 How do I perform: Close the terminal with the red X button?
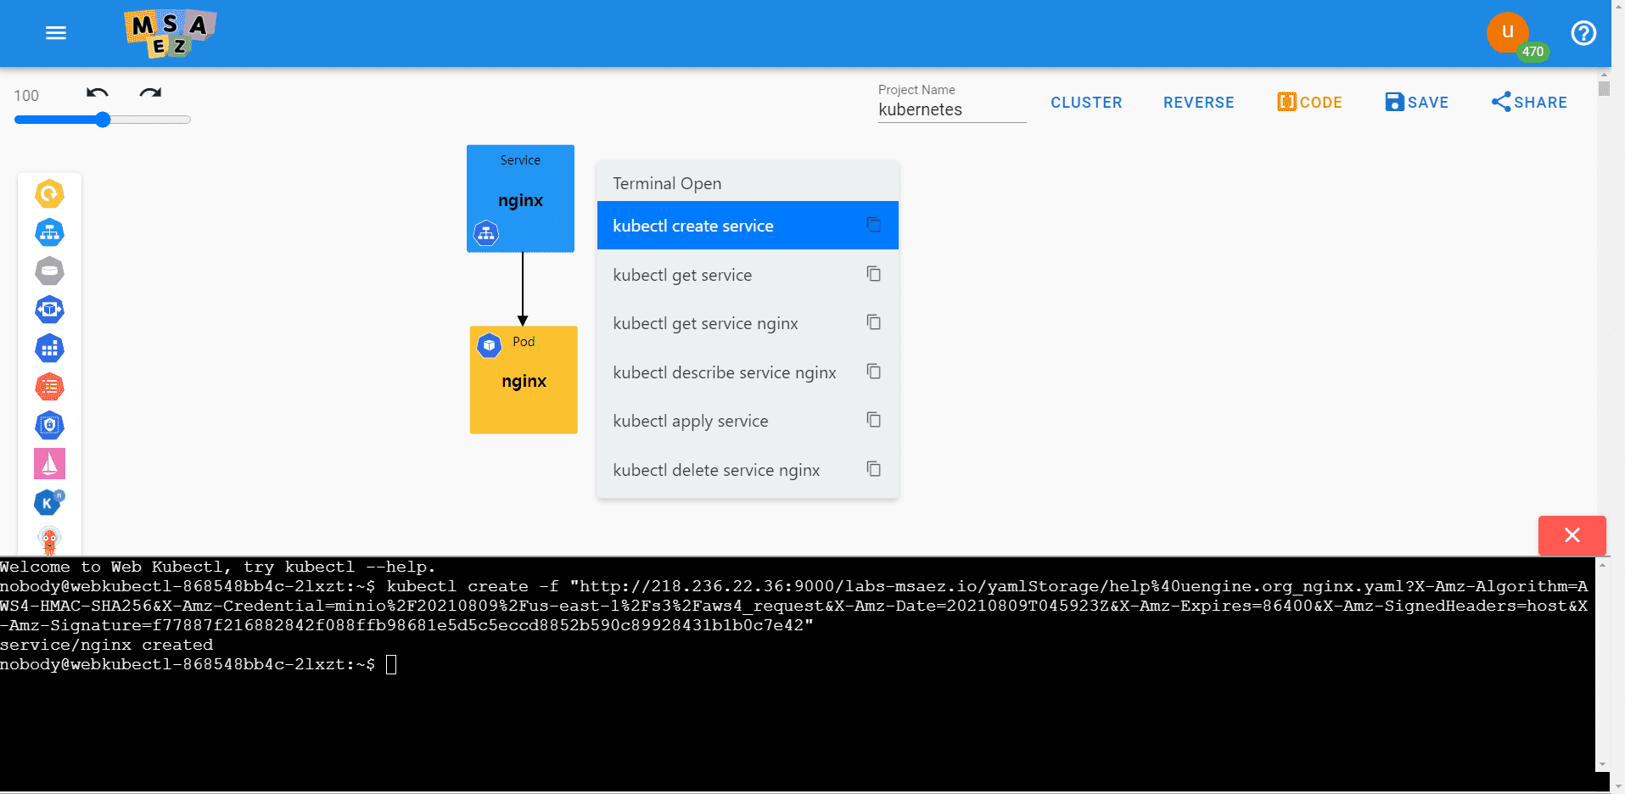tap(1572, 535)
